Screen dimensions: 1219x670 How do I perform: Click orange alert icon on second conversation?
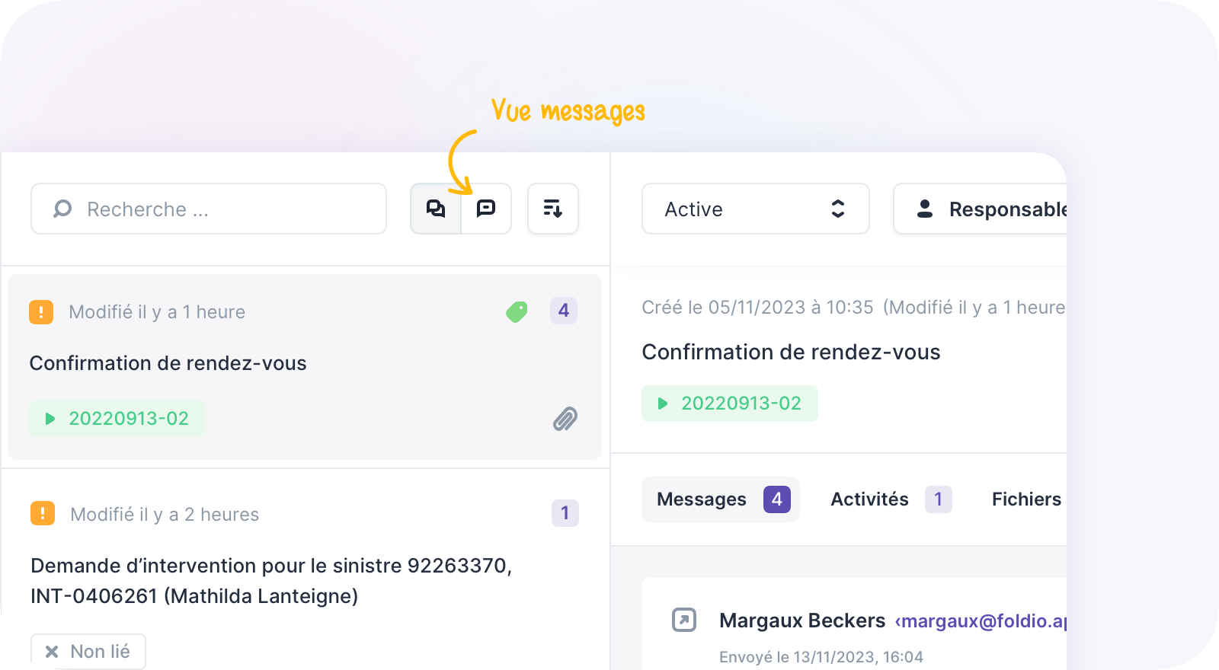point(43,514)
